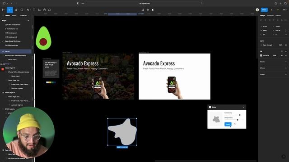289x162 pixels.
Task: Open more options ellipsis in Design panel
Action: tap(286, 35)
